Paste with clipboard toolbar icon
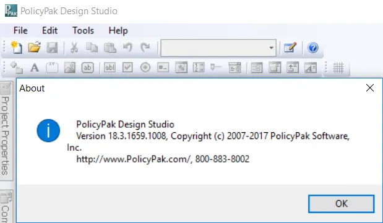 (x=110, y=48)
